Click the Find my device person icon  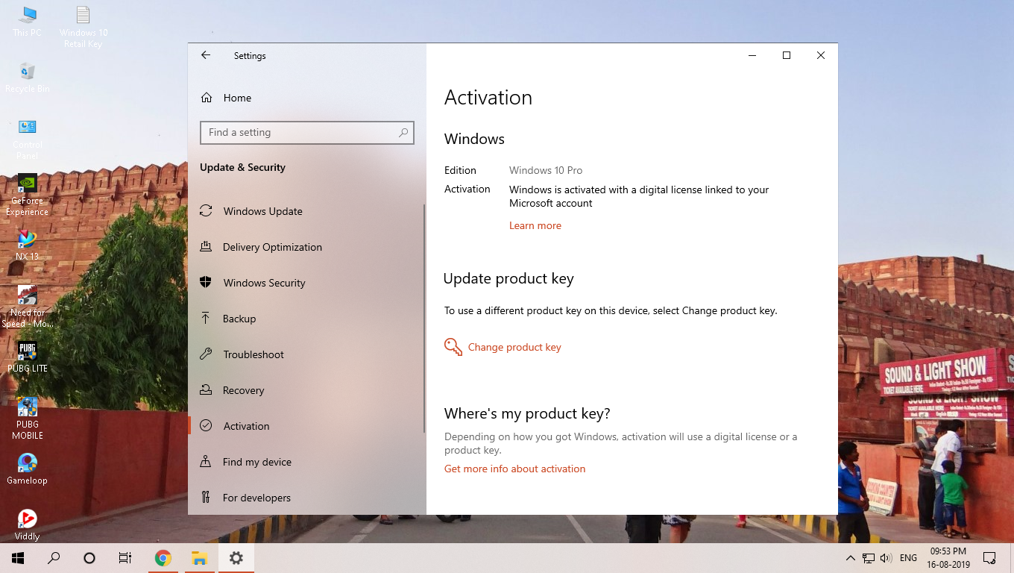[x=206, y=462]
